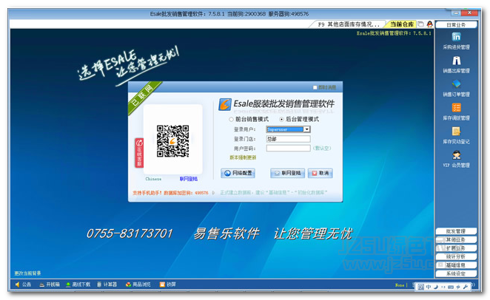
Task: Open 库存调拨管理 orange checklist icon
Action: (x=456, y=108)
